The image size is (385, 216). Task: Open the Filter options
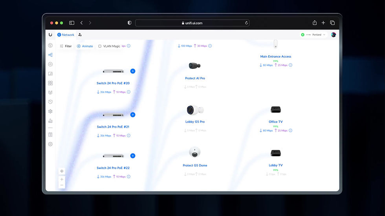[66, 46]
